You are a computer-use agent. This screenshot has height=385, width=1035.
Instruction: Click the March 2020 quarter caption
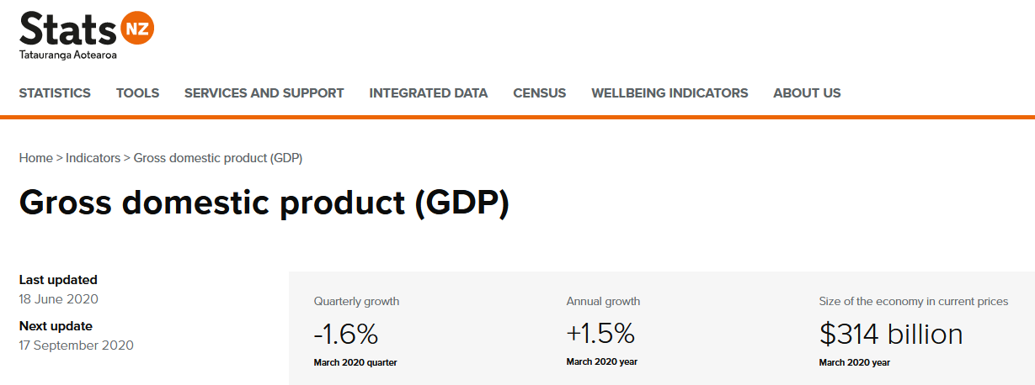tap(355, 362)
